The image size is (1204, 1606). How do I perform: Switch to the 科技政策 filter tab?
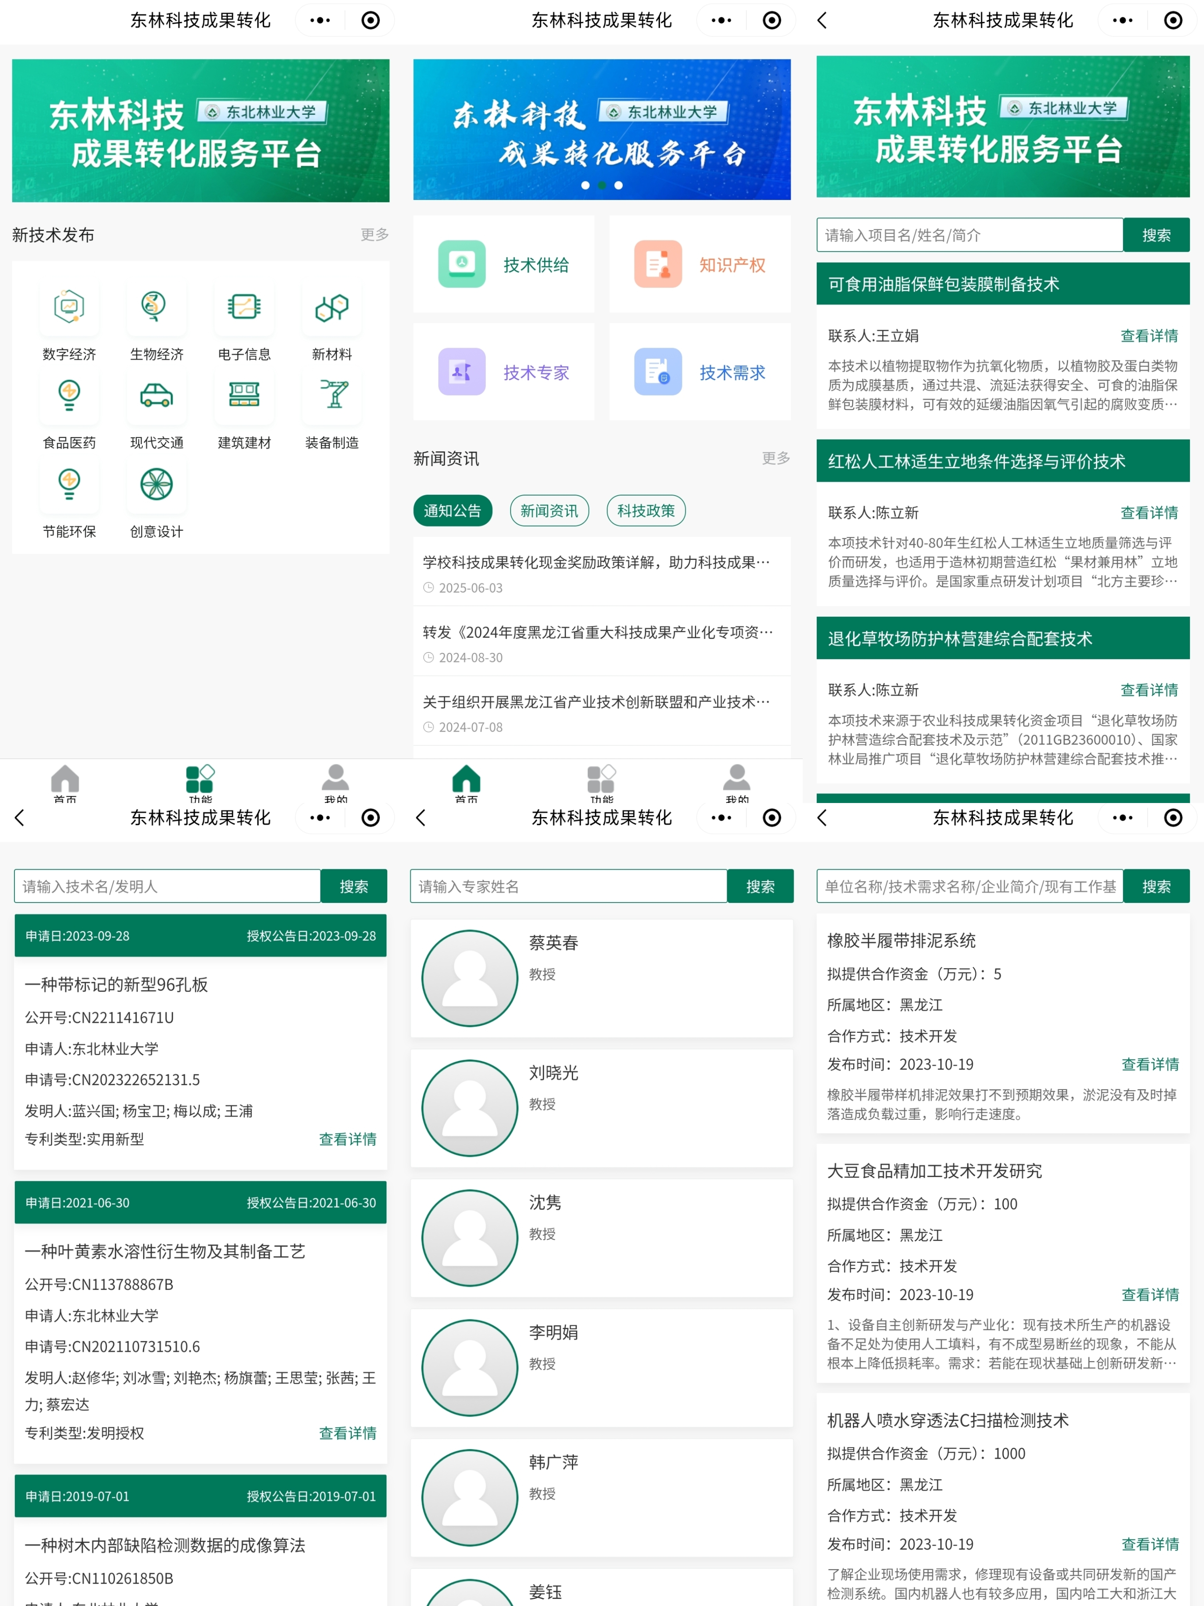click(646, 511)
